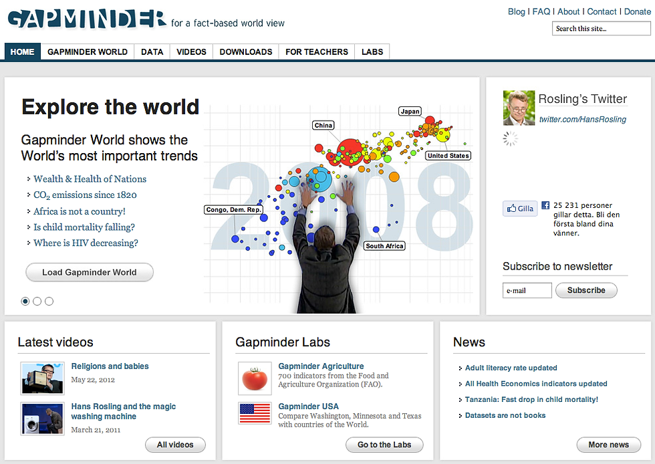Select the second slideshow radio dot

coord(37,301)
